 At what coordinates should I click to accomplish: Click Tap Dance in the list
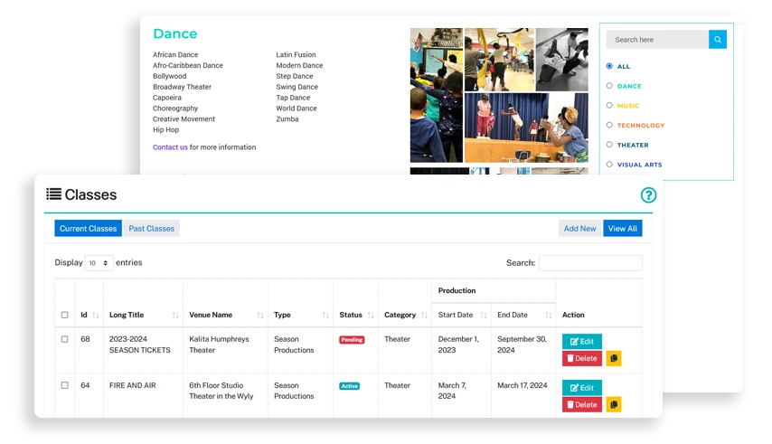293,98
